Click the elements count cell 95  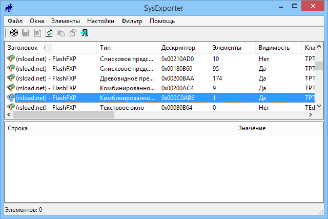tap(216, 68)
